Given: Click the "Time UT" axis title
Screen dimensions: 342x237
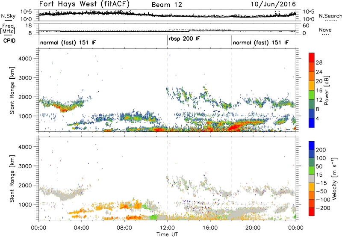Looking at the screenshot, I should [167, 234].
